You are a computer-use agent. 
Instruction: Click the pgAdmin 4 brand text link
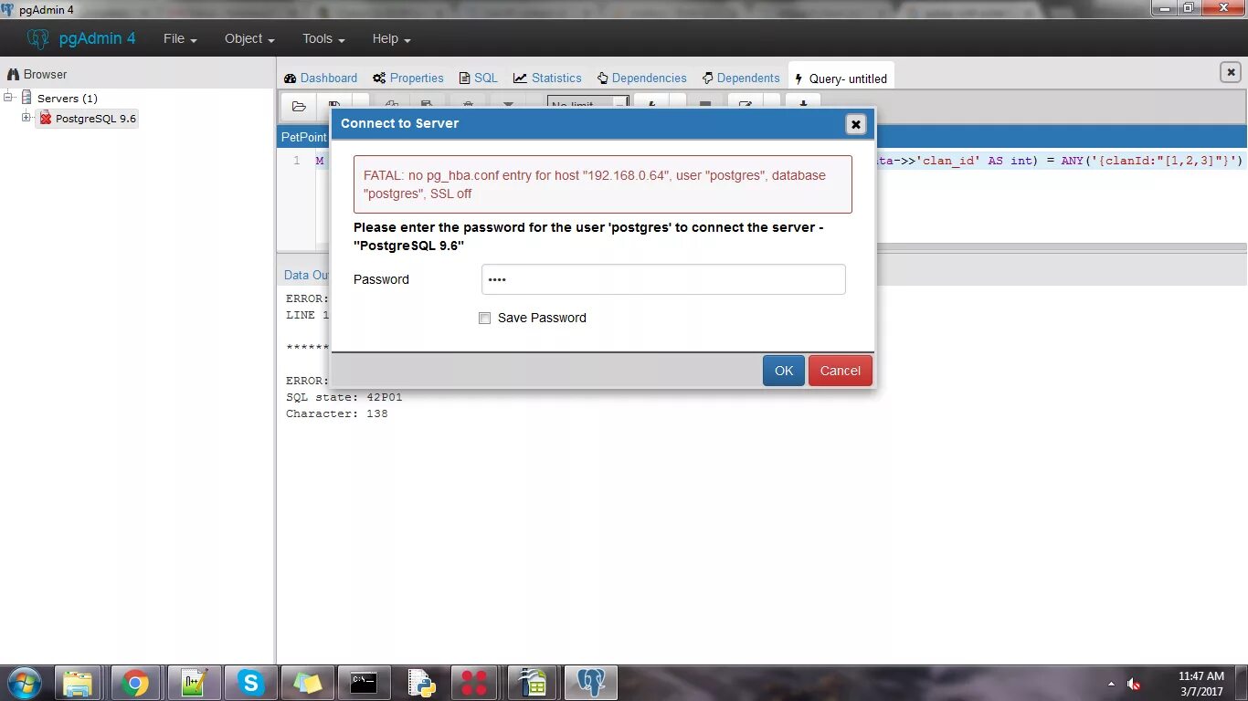pos(98,38)
